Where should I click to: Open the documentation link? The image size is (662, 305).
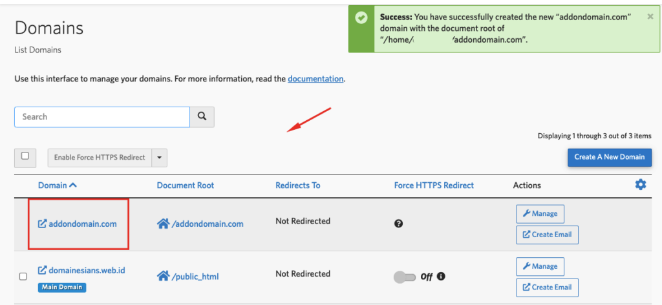point(315,78)
